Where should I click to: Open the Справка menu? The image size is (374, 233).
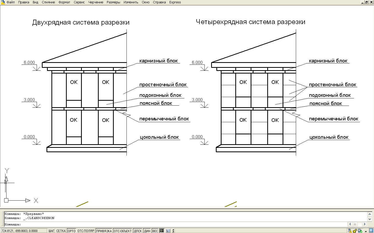point(159,2)
